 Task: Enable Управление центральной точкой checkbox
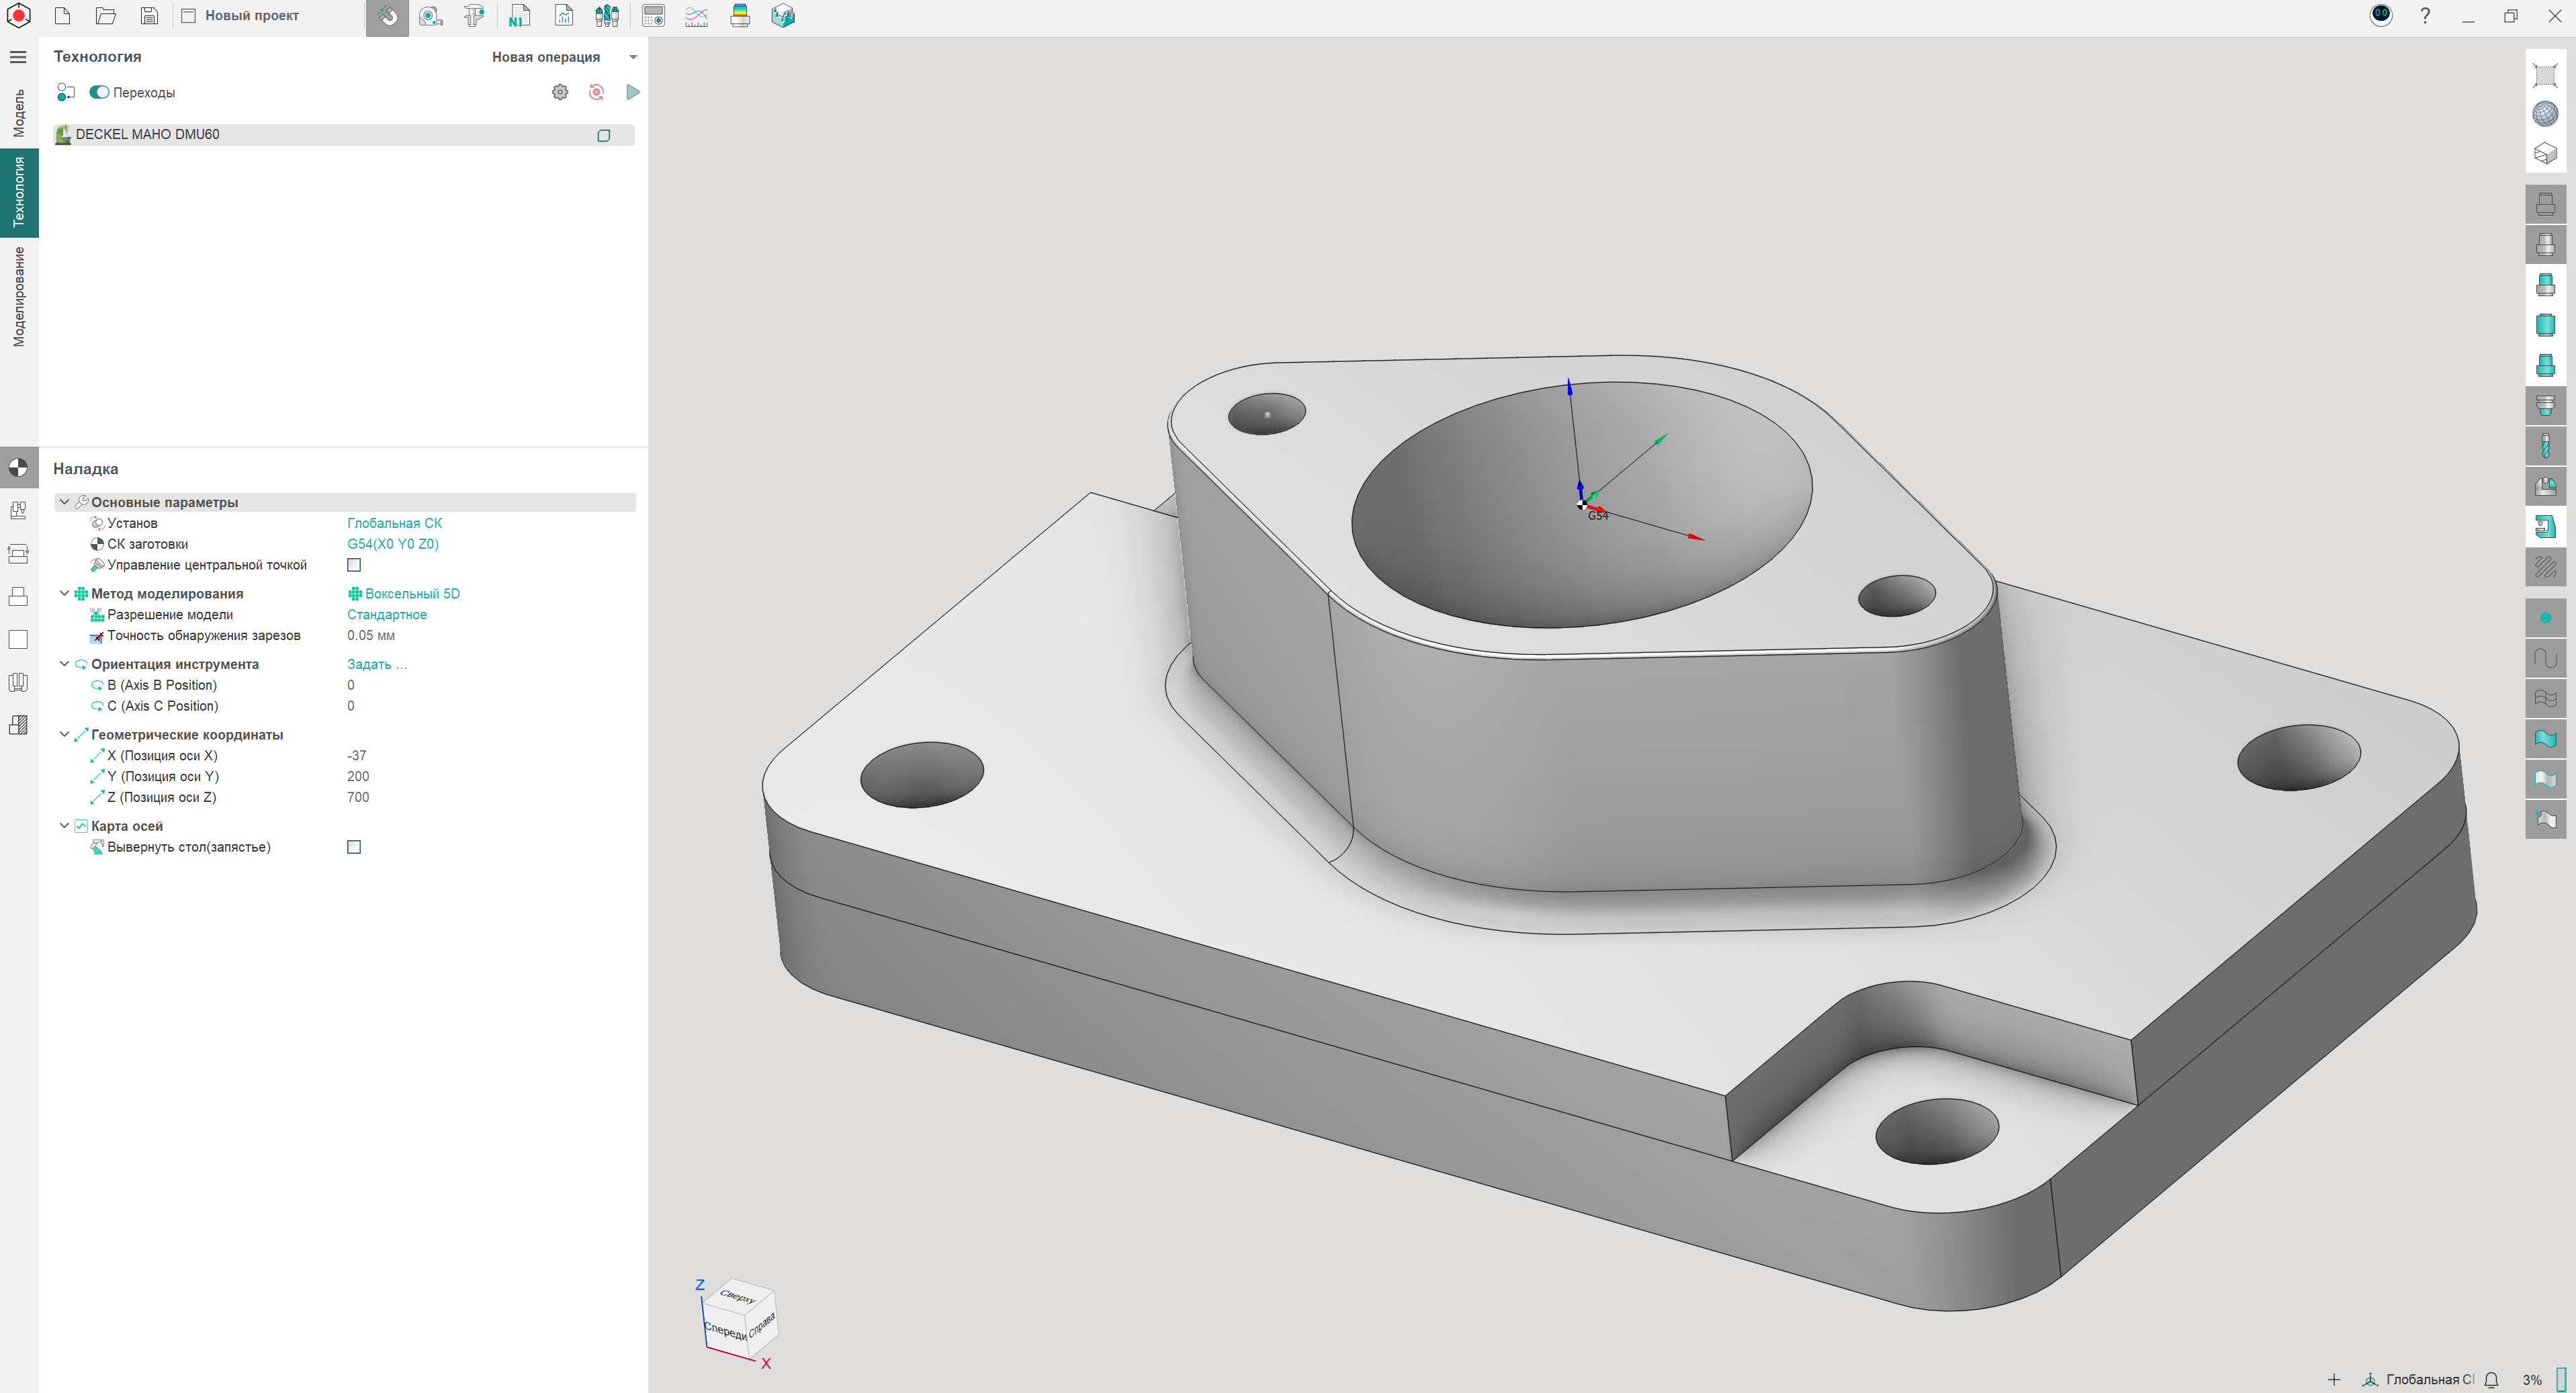(x=354, y=565)
